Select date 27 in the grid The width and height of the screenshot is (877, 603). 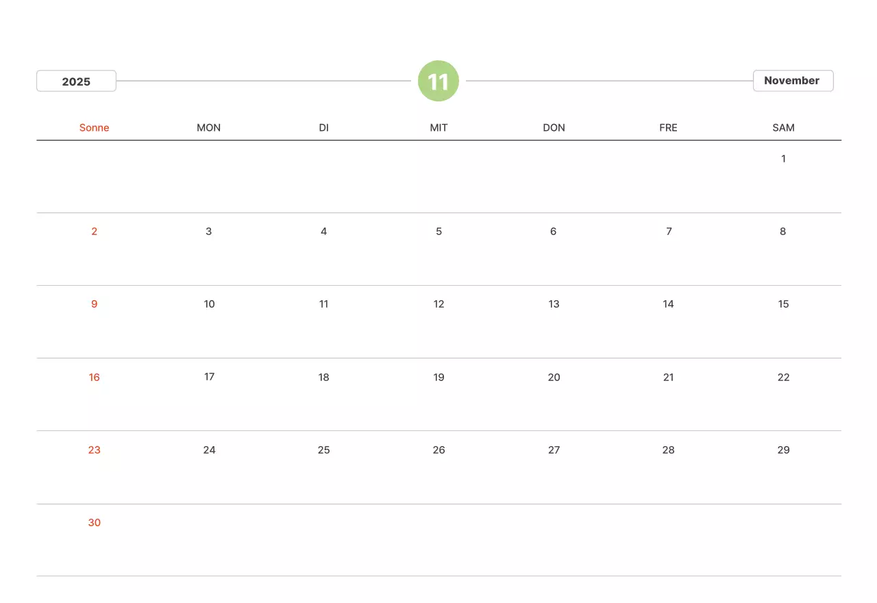tap(554, 450)
